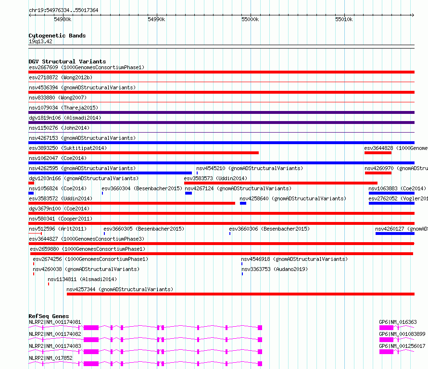This screenshot has width=428, height=369.
Task: Select the esv3660305 (Besenbacher2015) label
Action: click(144, 229)
